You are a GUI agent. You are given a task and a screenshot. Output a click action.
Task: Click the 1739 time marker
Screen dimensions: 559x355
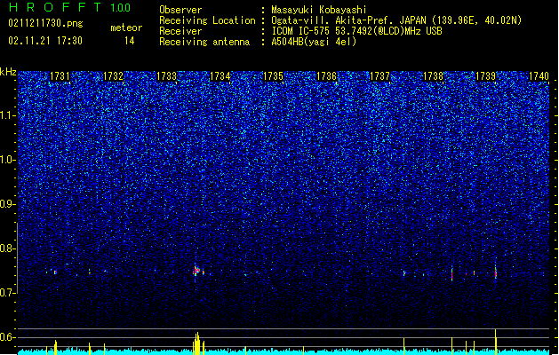point(485,75)
